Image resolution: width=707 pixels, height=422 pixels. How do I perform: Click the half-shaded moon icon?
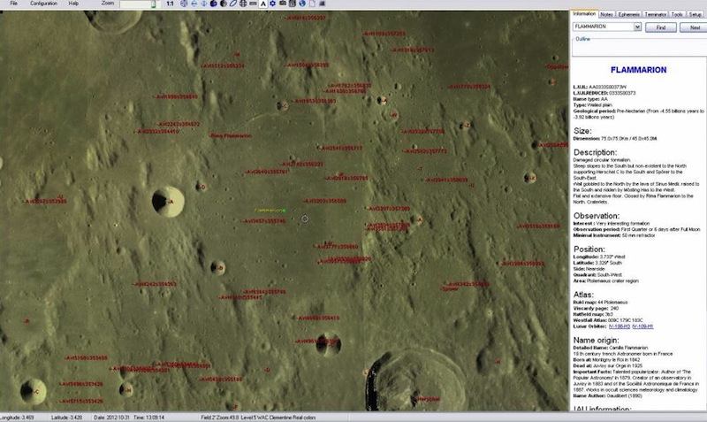click(x=224, y=4)
